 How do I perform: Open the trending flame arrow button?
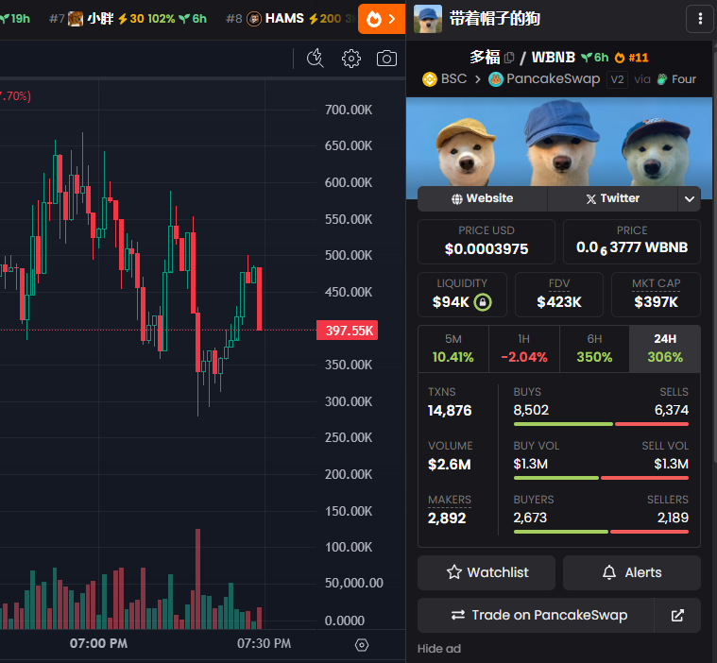point(382,19)
